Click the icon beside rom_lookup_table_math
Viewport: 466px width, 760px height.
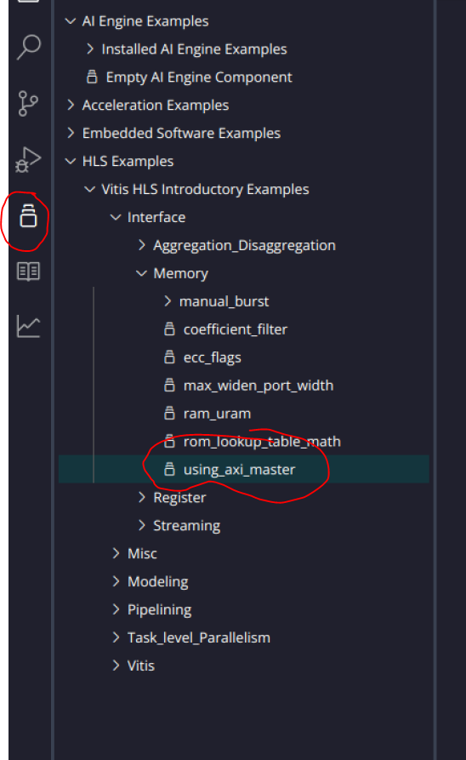(x=169, y=441)
